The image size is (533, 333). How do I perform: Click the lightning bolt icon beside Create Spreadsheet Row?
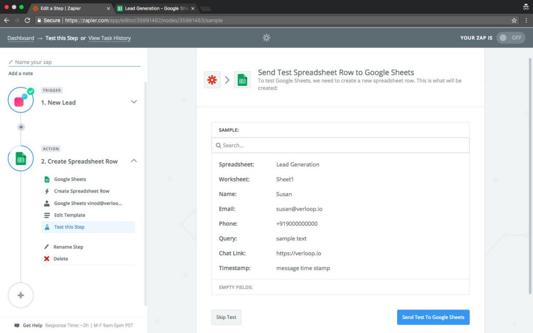(x=47, y=191)
